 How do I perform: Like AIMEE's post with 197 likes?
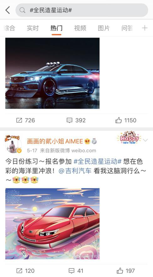pyautogui.click(x=126, y=271)
